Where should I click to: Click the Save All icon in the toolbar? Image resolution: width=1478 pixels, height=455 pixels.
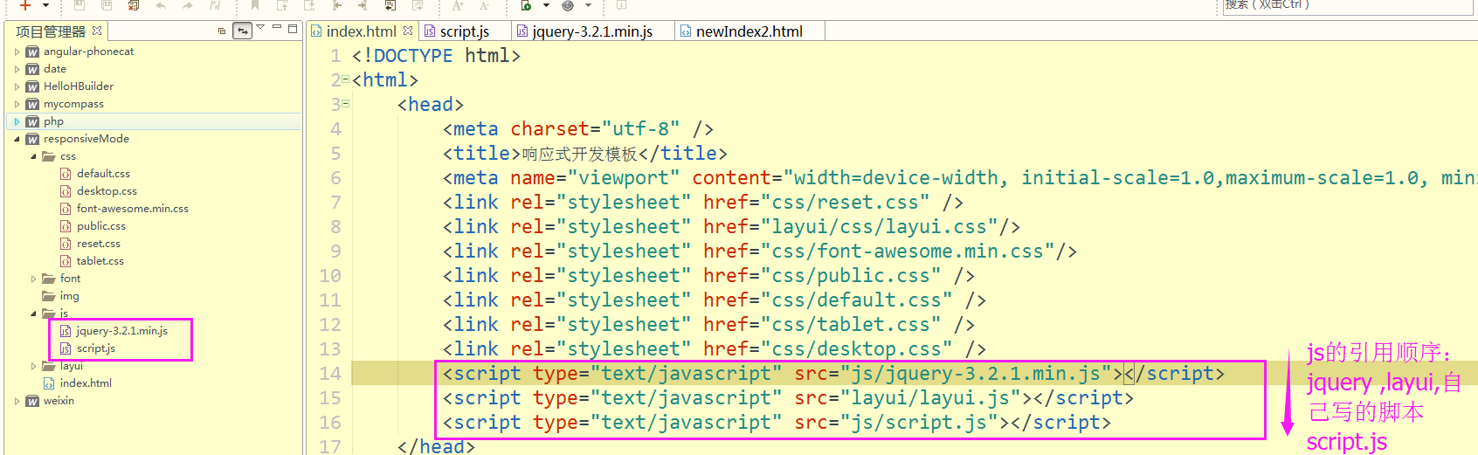[107, 4]
